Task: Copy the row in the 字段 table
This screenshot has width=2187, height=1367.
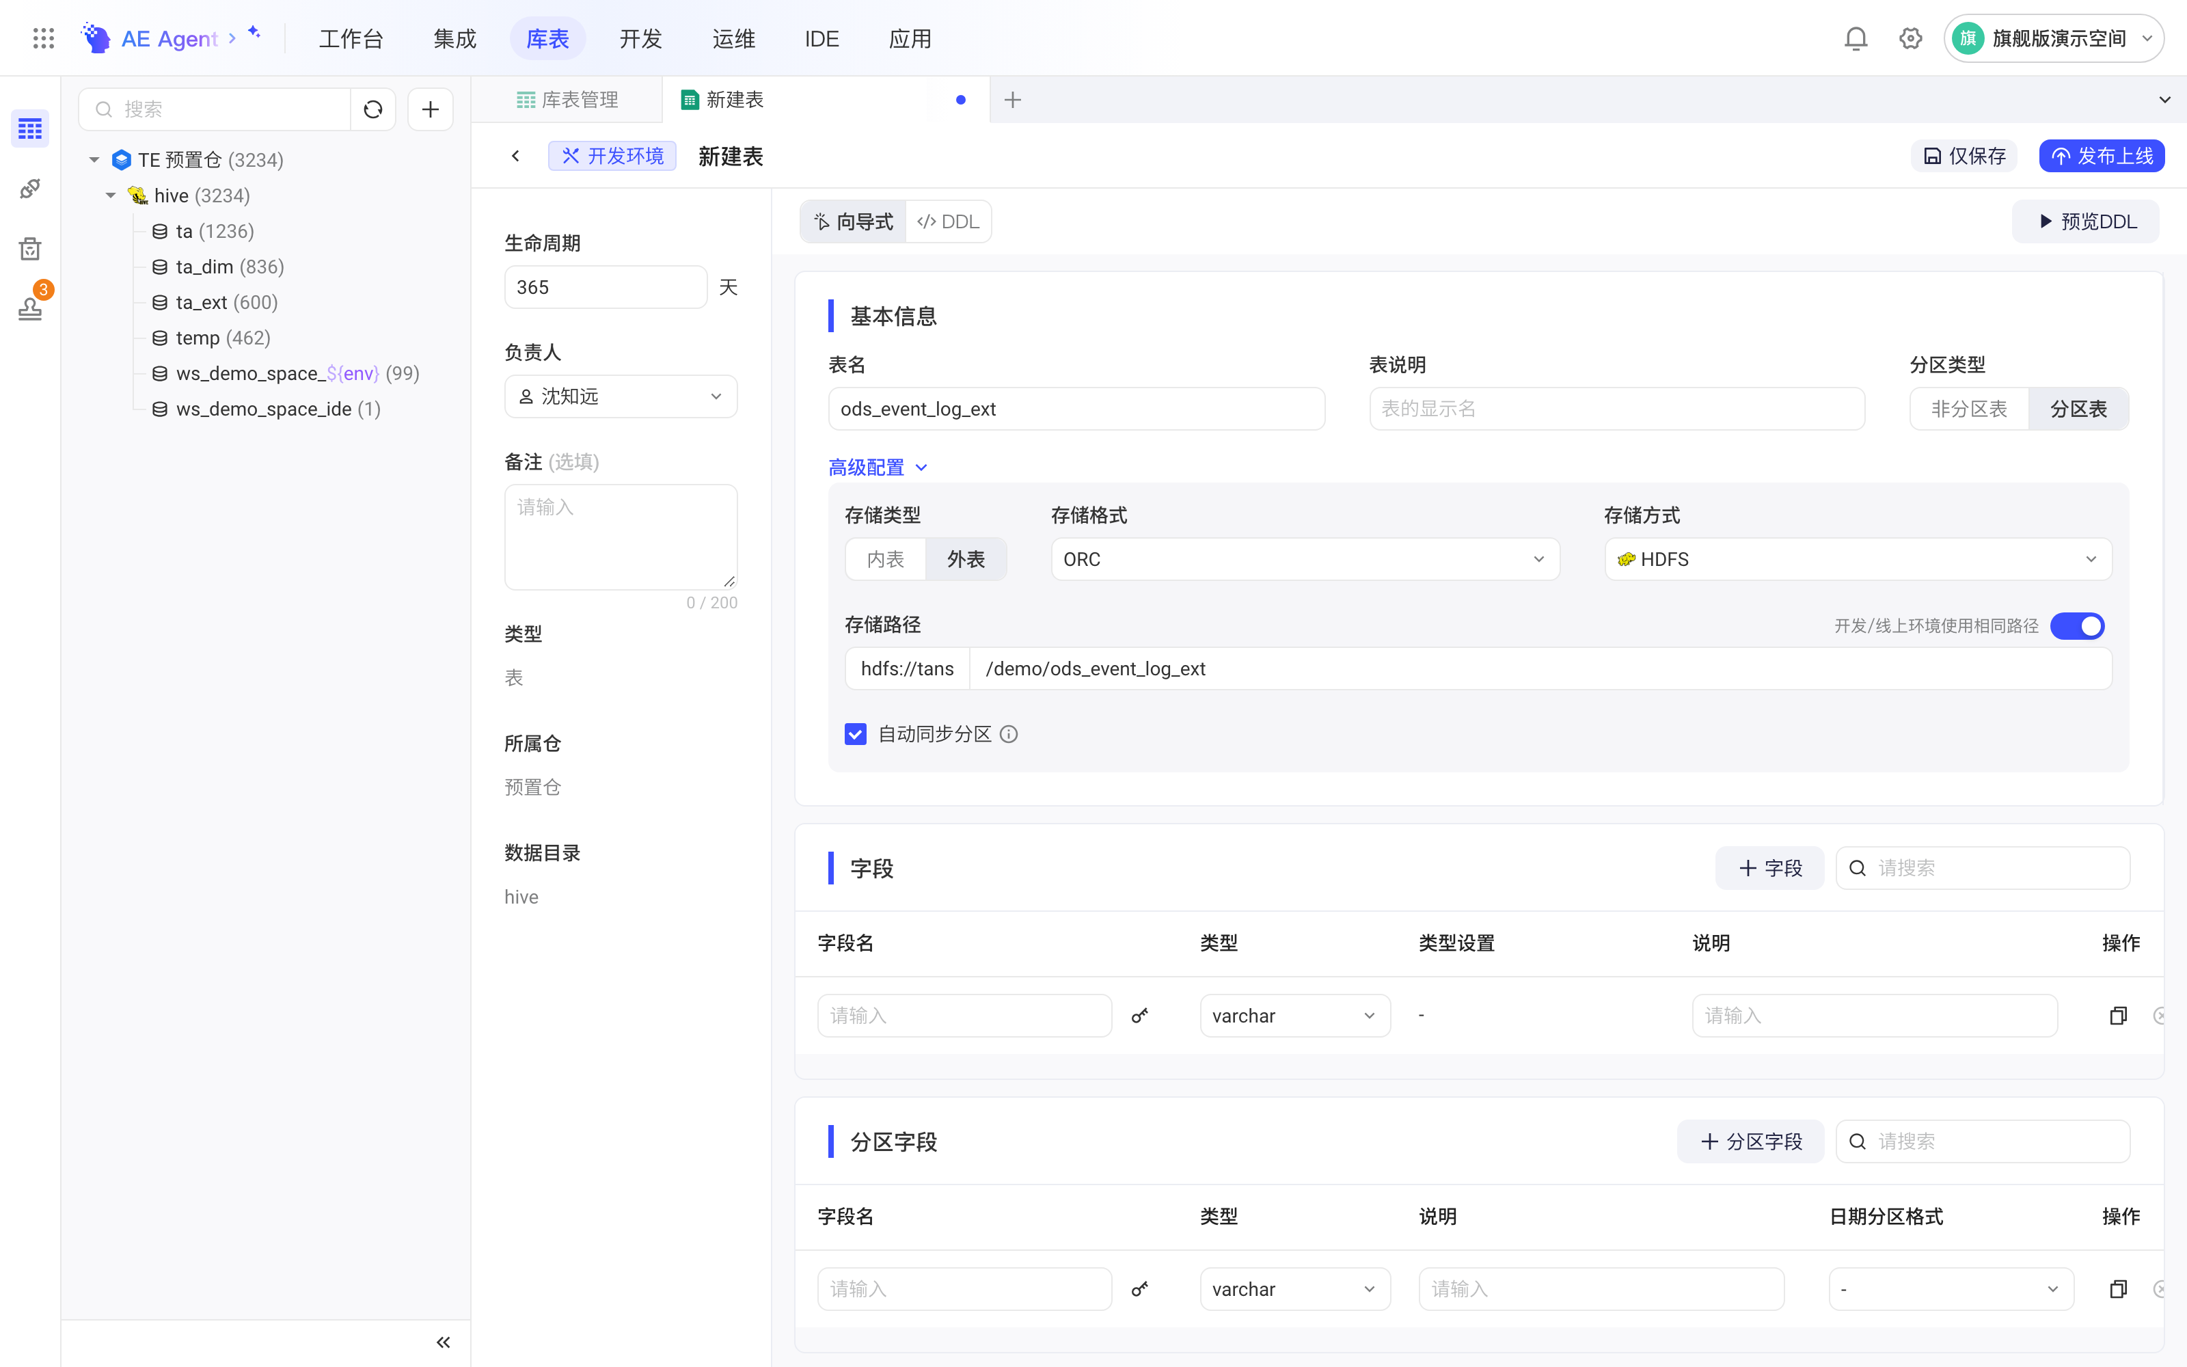Action: click(2117, 1015)
